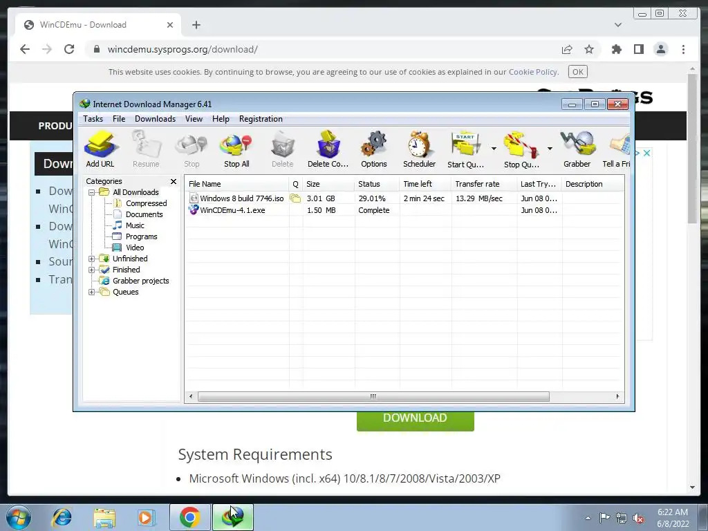708x531 pixels.
Task: Click the Resume toolbar icon
Action: tap(146, 149)
